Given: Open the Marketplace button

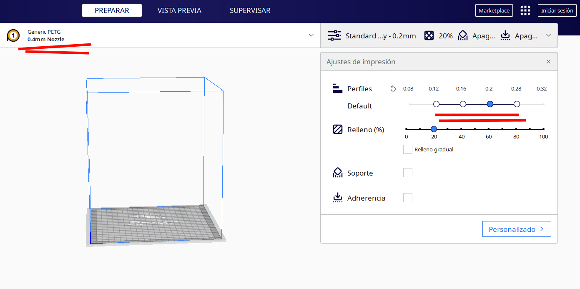Looking at the screenshot, I should click(494, 11).
